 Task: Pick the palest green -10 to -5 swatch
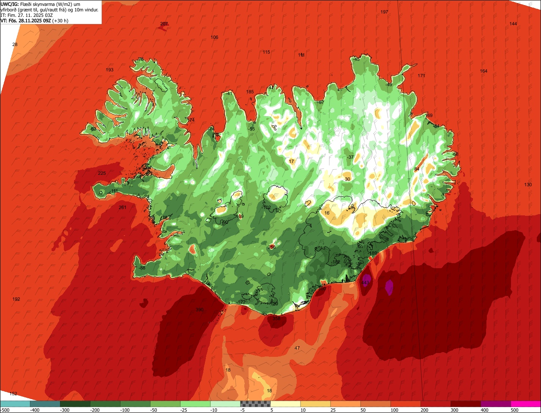coord(225,404)
